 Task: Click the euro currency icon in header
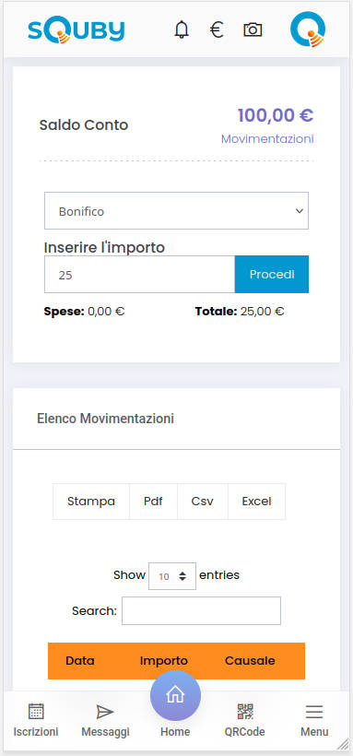217,30
